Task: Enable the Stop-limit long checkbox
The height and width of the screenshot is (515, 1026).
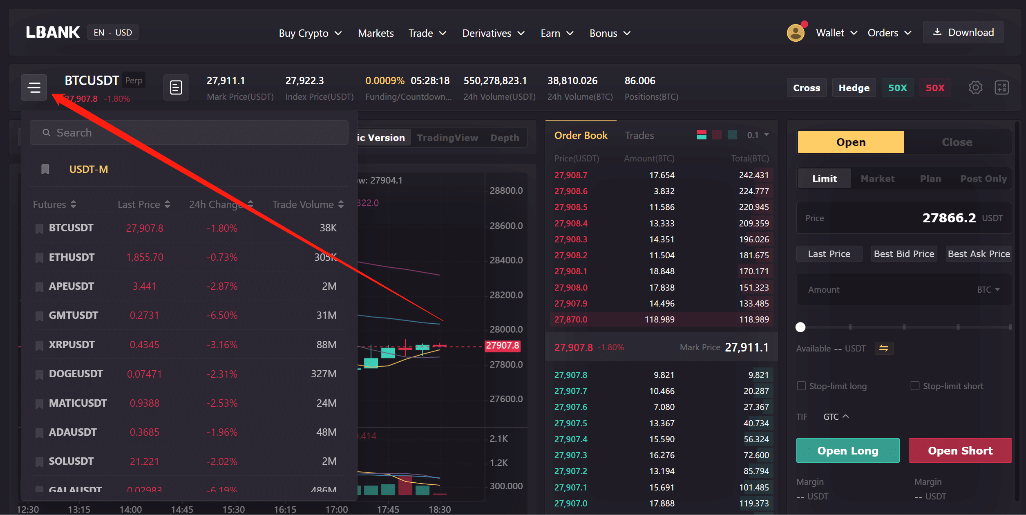Action: tap(801, 386)
